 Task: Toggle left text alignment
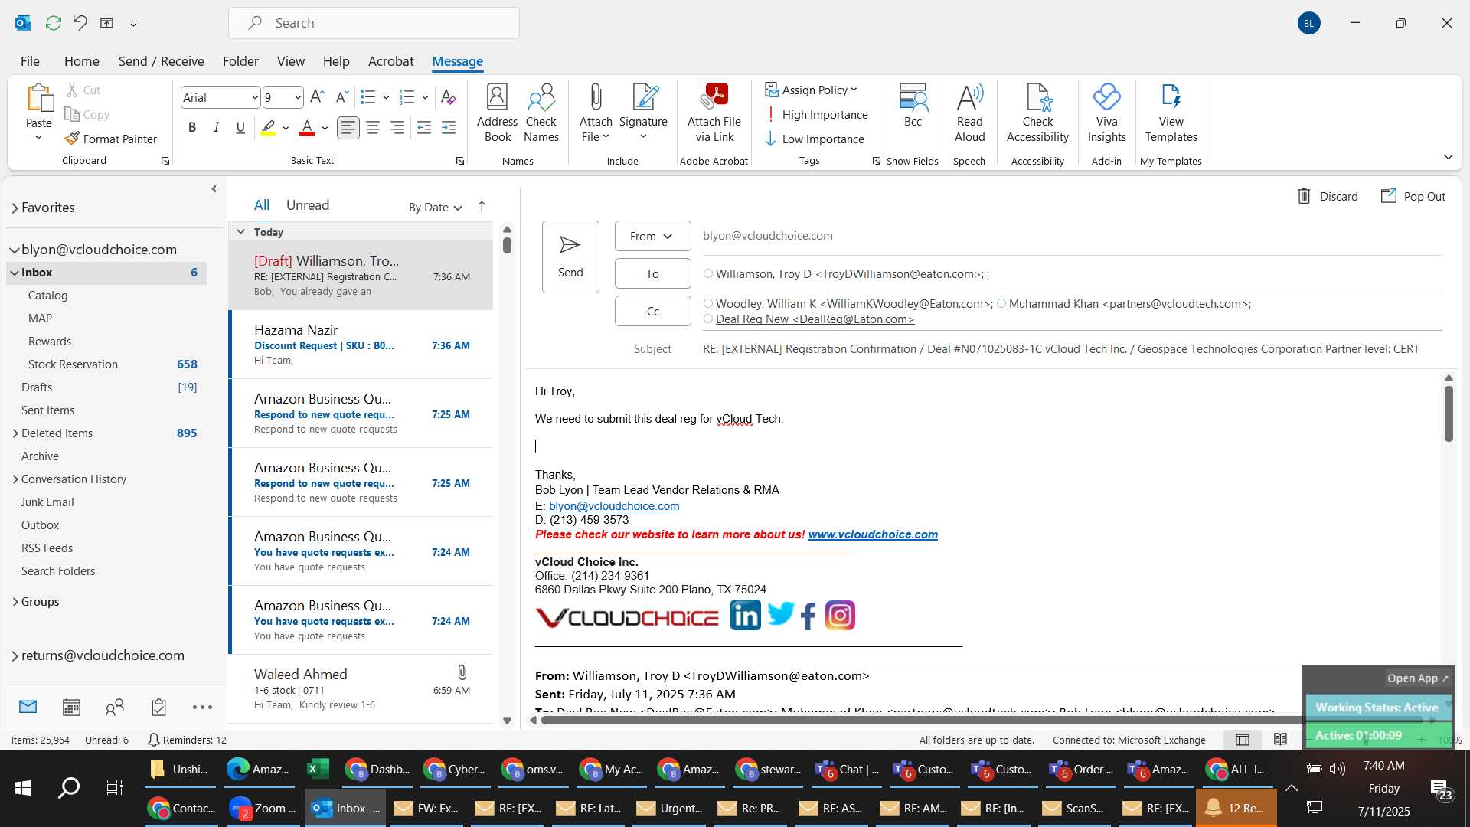tap(348, 128)
